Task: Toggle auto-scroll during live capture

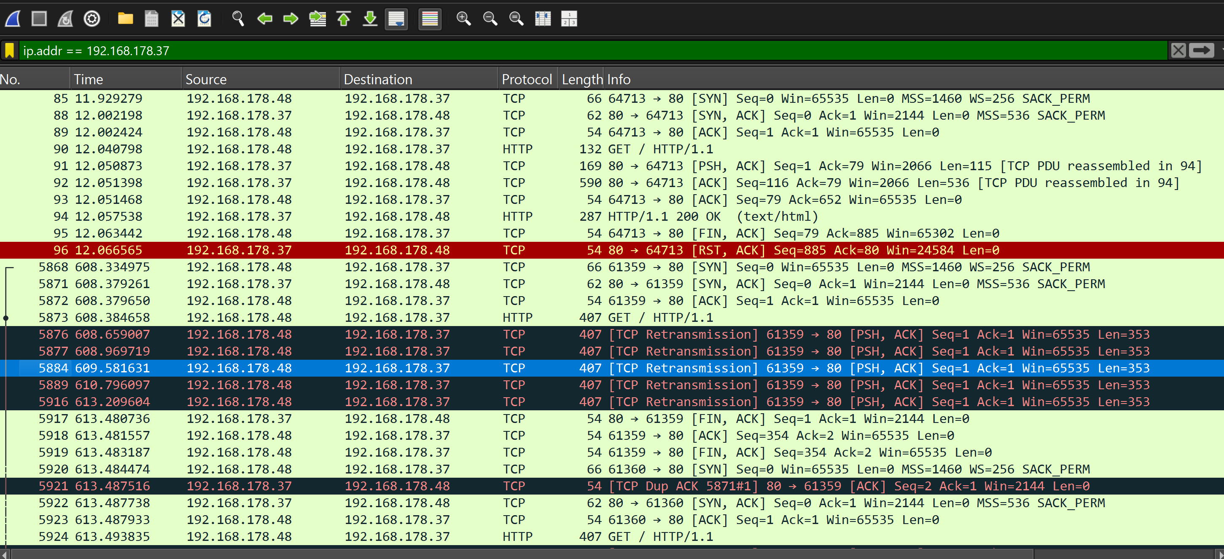Action: (x=396, y=19)
